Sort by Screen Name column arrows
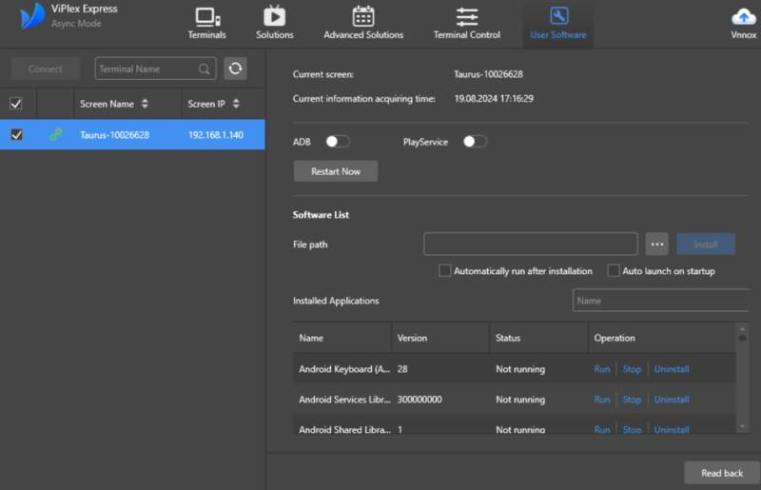The image size is (761, 490). [145, 104]
